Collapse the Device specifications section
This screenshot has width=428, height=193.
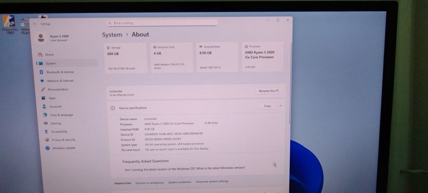(281, 106)
